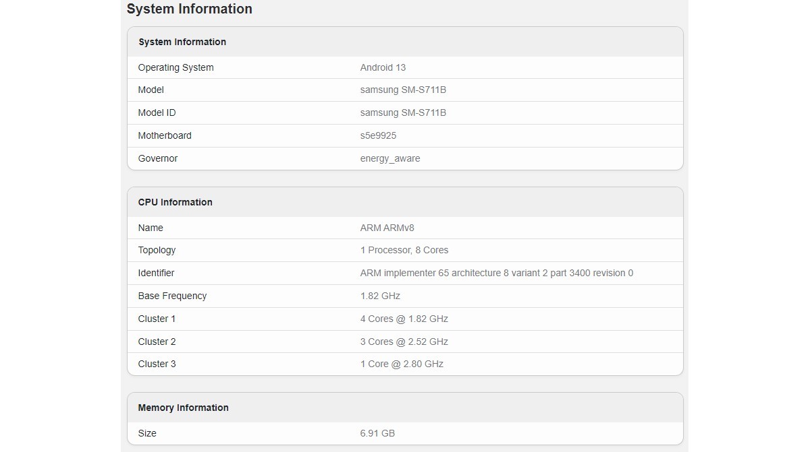Select the 6.91 GB memory size value

(x=377, y=433)
